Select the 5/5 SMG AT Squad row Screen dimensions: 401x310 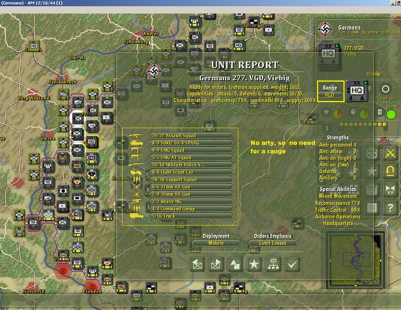(x=191, y=157)
